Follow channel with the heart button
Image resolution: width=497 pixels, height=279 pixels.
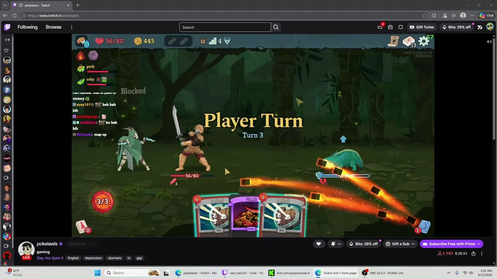coord(319,244)
